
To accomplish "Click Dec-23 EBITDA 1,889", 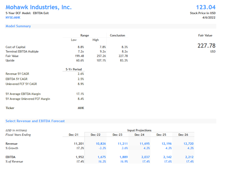I will [124, 157].
